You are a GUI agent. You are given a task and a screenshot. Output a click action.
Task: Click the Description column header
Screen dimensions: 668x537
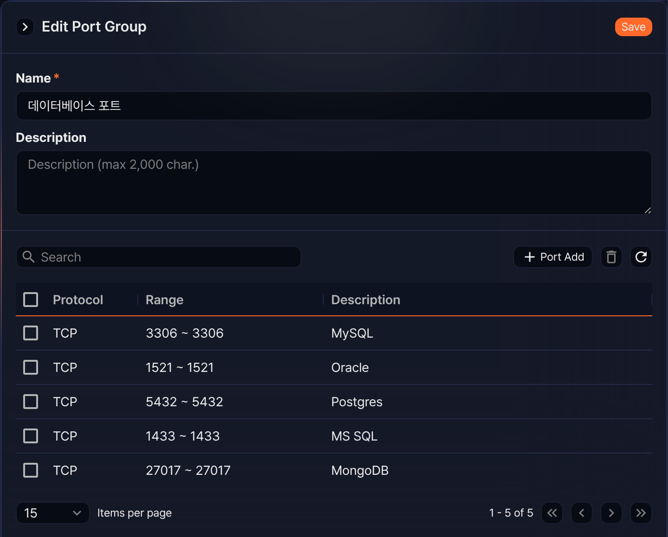click(366, 300)
